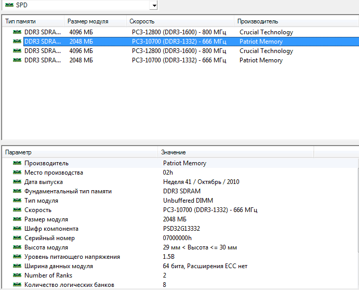Click PC3-10700 speed in fourth row

tap(179, 60)
